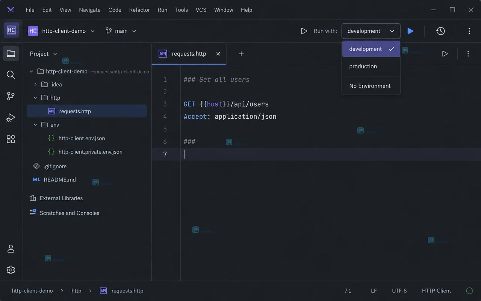The image size is (481, 301).
Task: Click the green status indicator circle
Action: (469, 290)
